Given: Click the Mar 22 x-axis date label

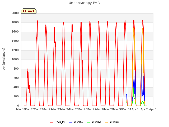Looking at the screenshot, I should point(48,109).
